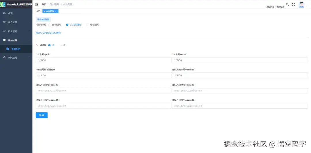Click the 通知参数配置 section tag
The width and height of the screenshot is (311, 153).
(x=43, y=20)
